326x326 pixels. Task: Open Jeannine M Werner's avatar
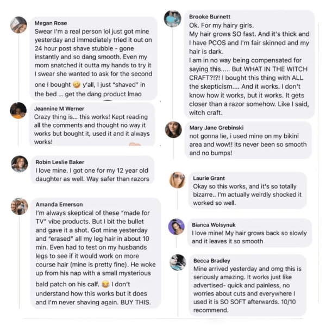(18, 110)
